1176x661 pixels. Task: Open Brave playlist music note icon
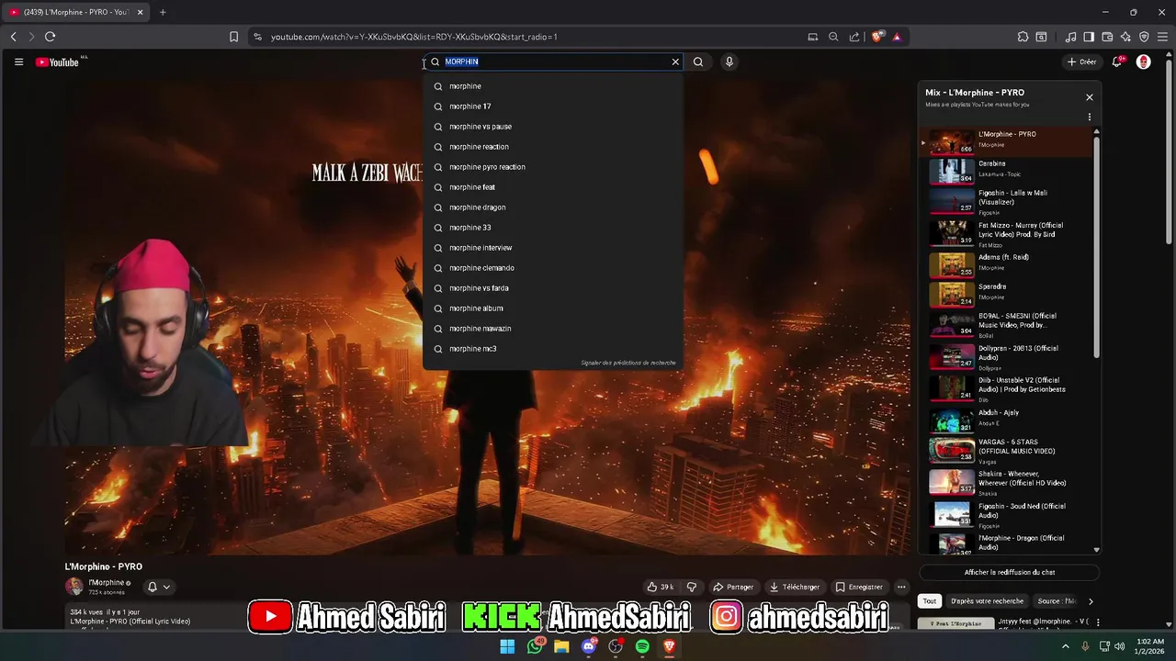pos(1070,37)
